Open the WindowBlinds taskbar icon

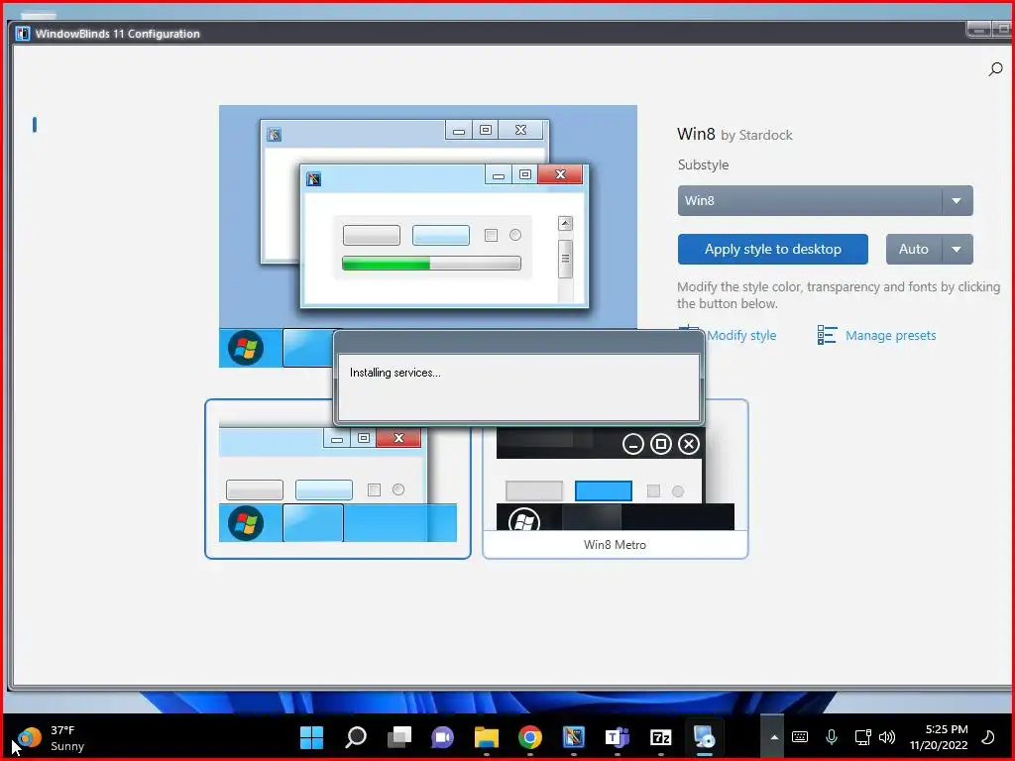pyautogui.click(x=574, y=737)
